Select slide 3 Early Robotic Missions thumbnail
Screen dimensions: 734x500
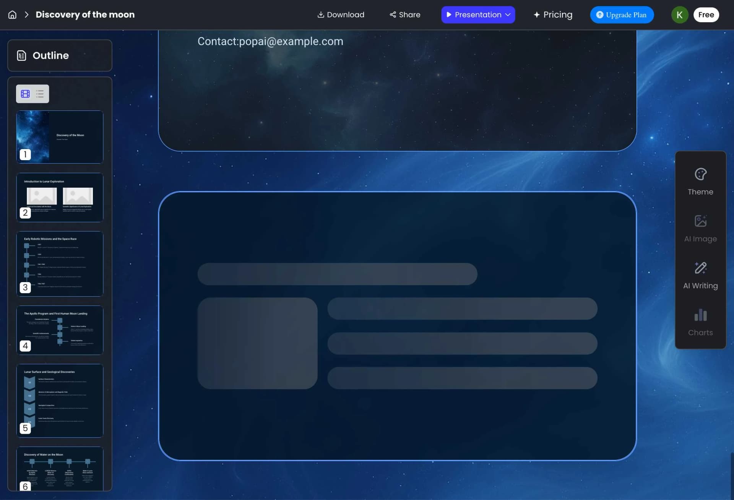60,263
